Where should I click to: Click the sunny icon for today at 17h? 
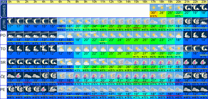153,8
